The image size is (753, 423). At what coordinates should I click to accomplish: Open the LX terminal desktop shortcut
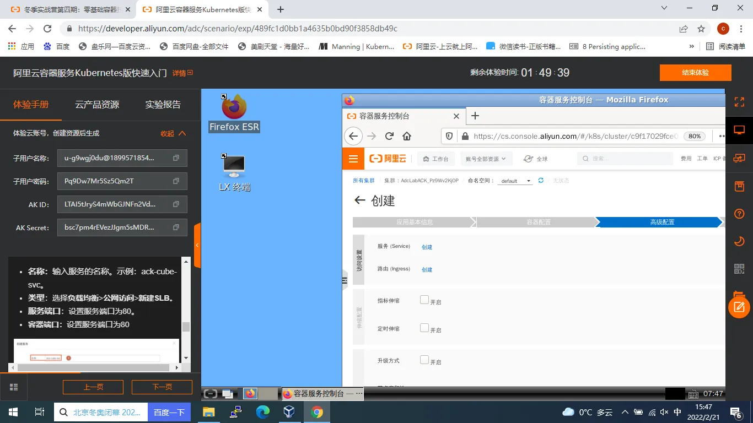tap(234, 172)
